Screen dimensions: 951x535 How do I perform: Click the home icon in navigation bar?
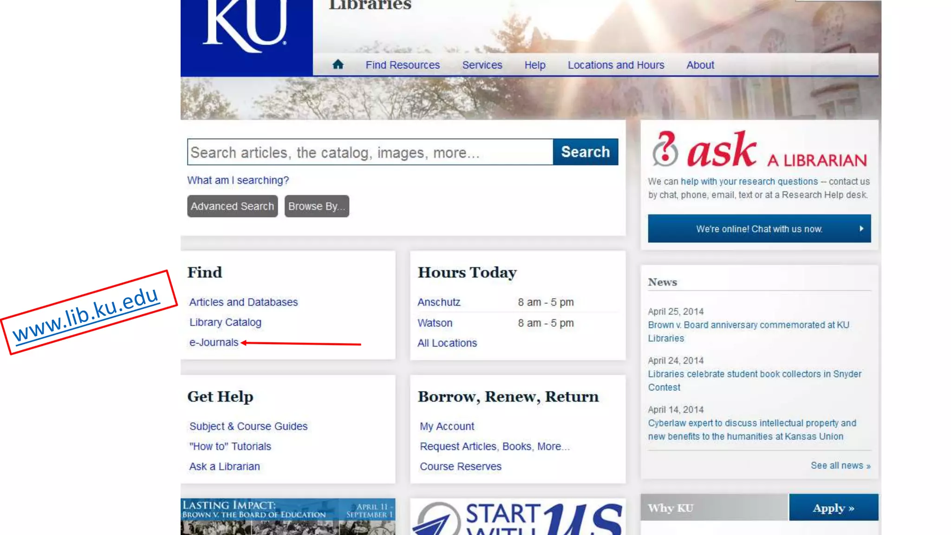click(x=338, y=65)
